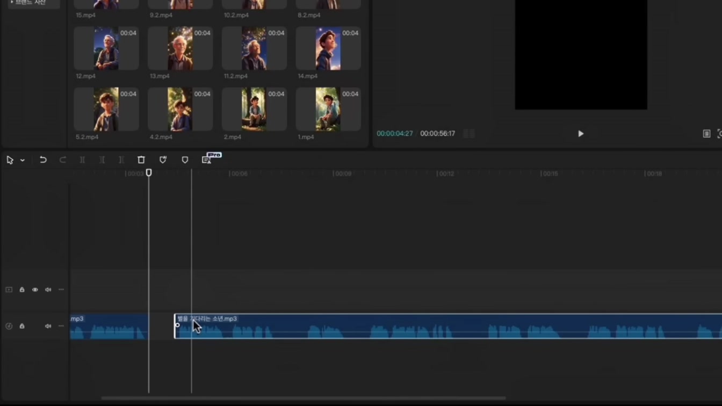Click the 10.2.mp4 file name
The height and width of the screenshot is (406, 722).
coord(236,15)
